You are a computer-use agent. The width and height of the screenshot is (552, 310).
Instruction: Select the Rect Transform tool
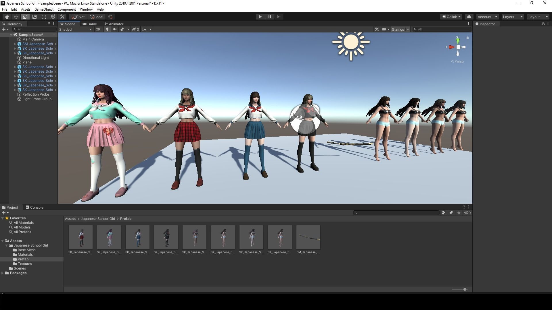[x=44, y=17]
